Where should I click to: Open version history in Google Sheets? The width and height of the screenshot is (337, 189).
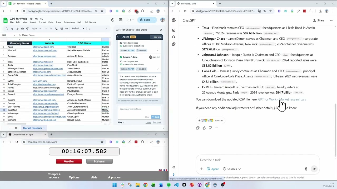pos(113,20)
